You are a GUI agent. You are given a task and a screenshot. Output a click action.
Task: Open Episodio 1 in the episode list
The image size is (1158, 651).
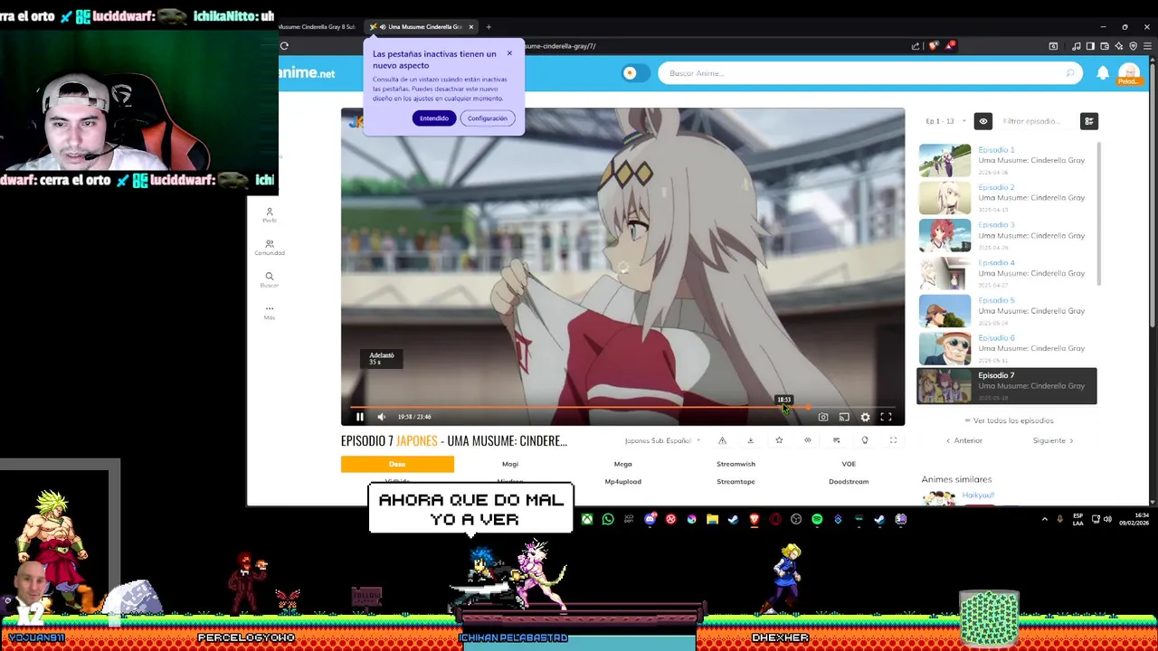coord(1007,160)
